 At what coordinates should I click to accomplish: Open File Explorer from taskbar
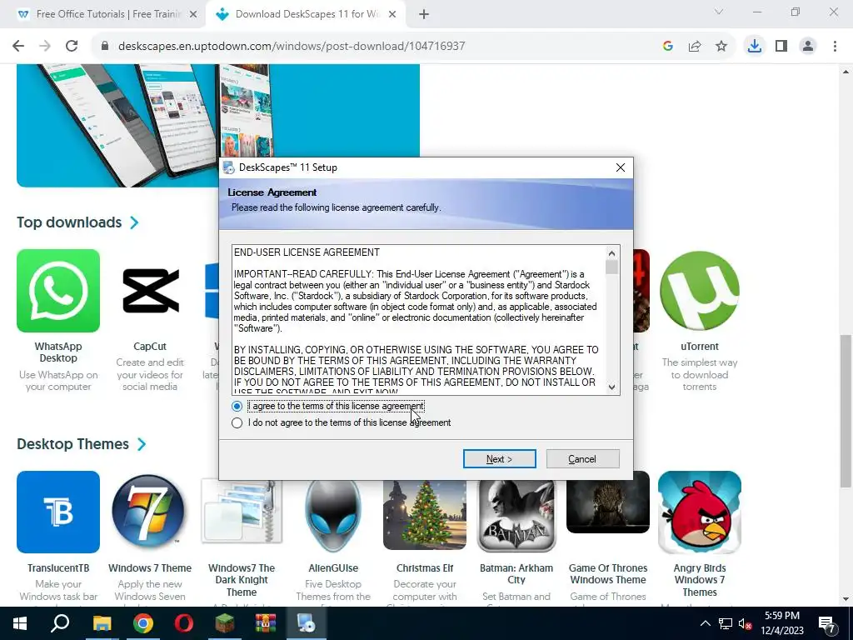[x=102, y=623]
